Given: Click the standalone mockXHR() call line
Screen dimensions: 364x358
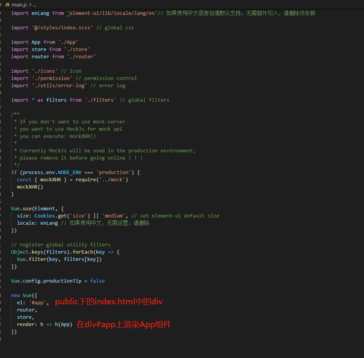Looking at the screenshot, I should point(30,187).
